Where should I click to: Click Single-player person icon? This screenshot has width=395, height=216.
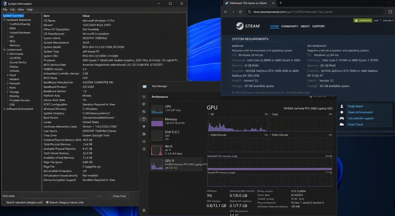pos(342,106)
